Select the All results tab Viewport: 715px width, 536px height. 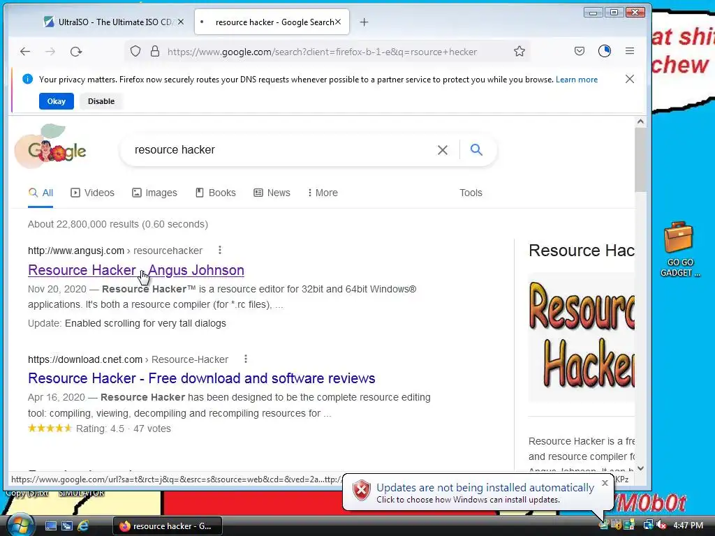point(40,193)
